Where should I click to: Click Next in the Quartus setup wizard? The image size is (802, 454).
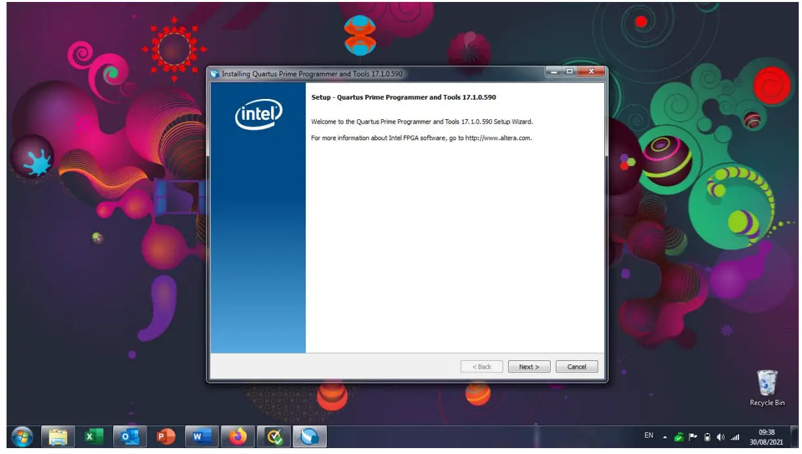529,367
